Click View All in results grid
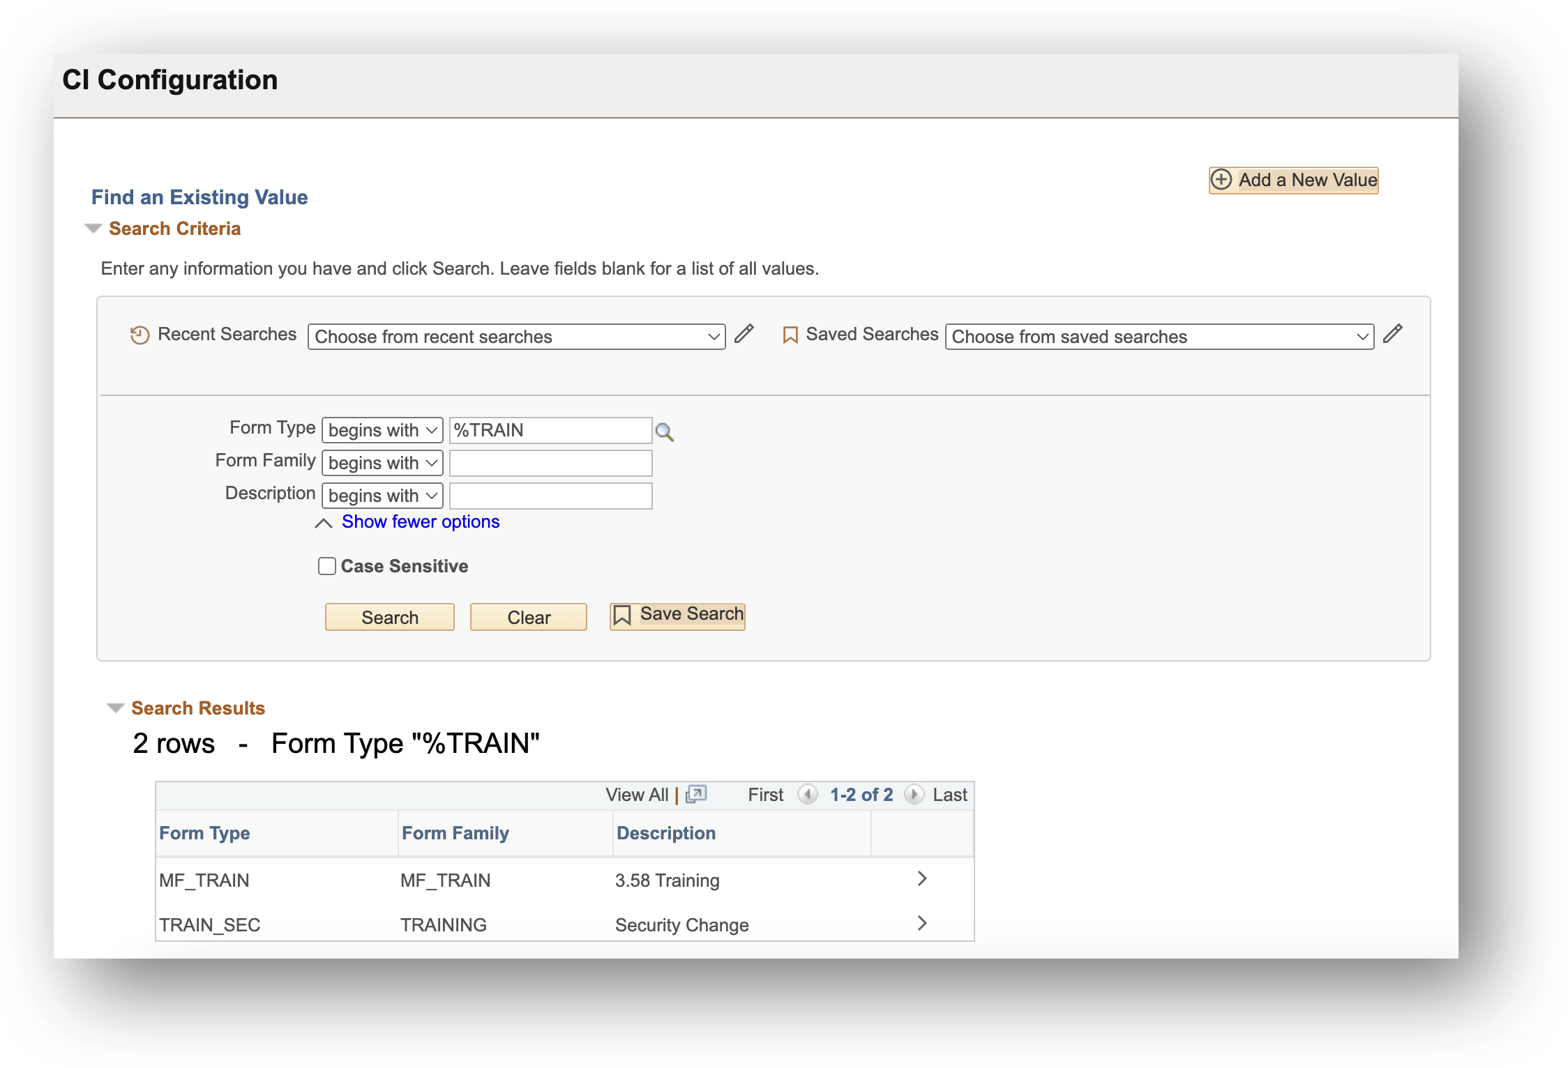1568x1068 pixels. click(637, 795)
